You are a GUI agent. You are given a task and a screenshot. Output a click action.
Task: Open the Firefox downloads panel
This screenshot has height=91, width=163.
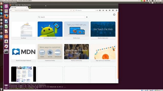103,10
